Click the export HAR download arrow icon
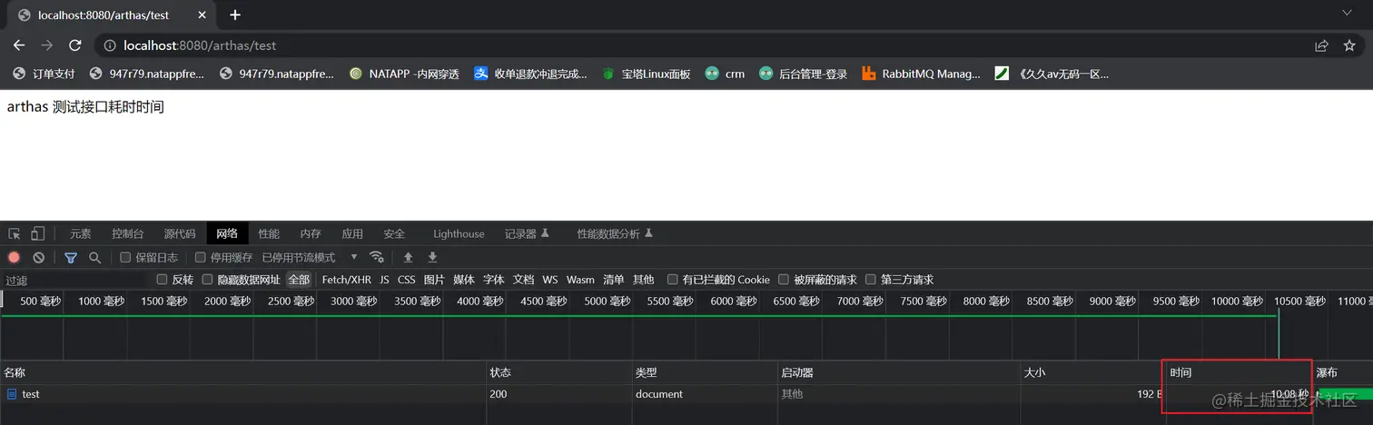The width and height of the screenshot is (1373, 425). point(432,258)
